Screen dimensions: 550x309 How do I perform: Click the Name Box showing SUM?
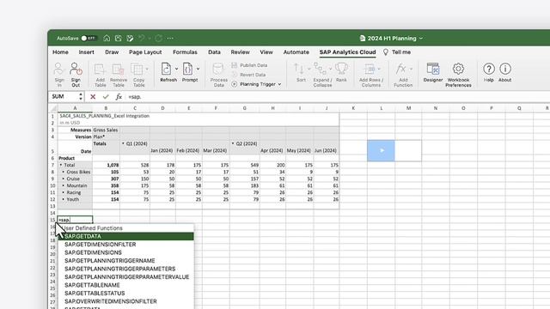tap(63, 96)
